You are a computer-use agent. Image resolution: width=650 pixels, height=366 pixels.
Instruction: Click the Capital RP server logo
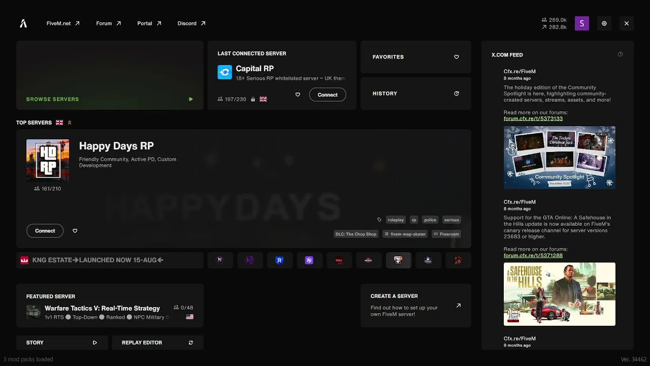click(x=224, y=72)
